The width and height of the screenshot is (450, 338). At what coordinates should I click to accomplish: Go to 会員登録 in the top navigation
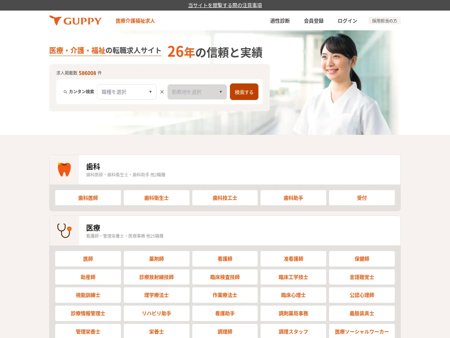pos(314,21)
